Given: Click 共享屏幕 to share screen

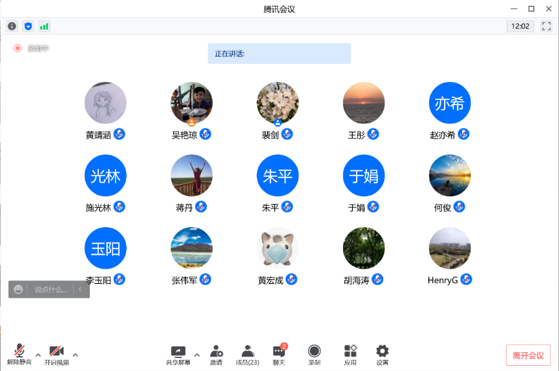Looking at the screenshot, I should point(178,354).
